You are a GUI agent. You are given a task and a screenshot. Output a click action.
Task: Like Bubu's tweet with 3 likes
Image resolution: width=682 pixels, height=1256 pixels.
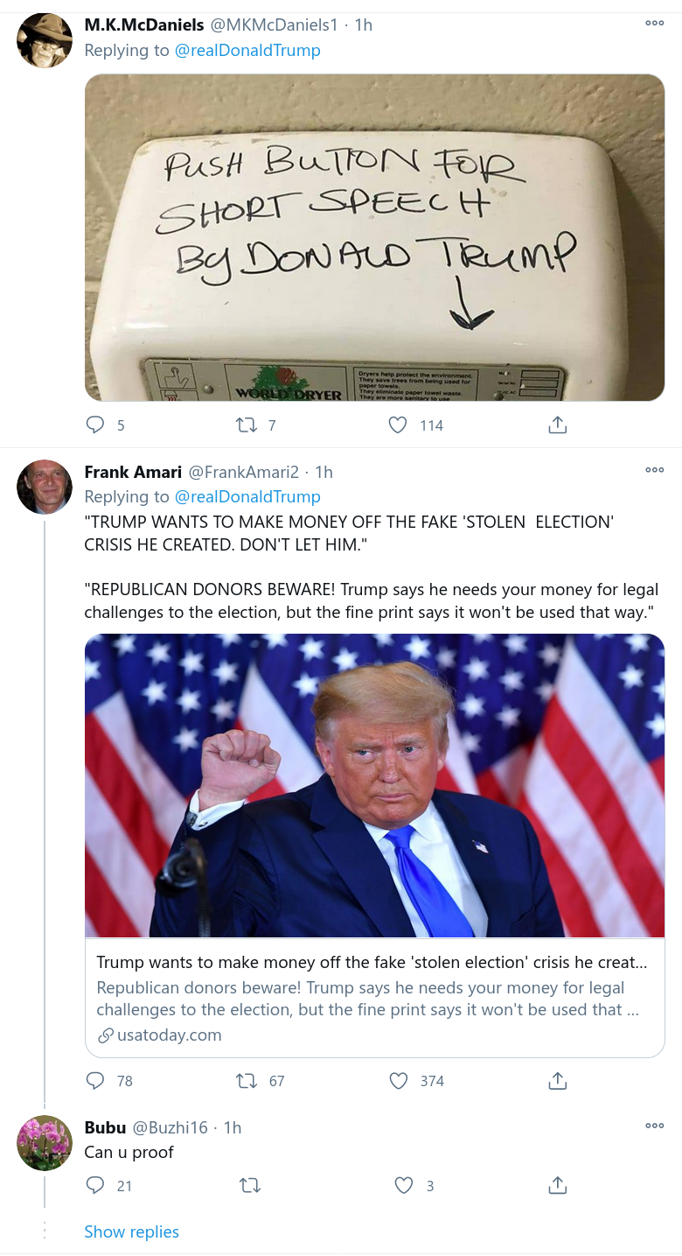coord(403,1186)
